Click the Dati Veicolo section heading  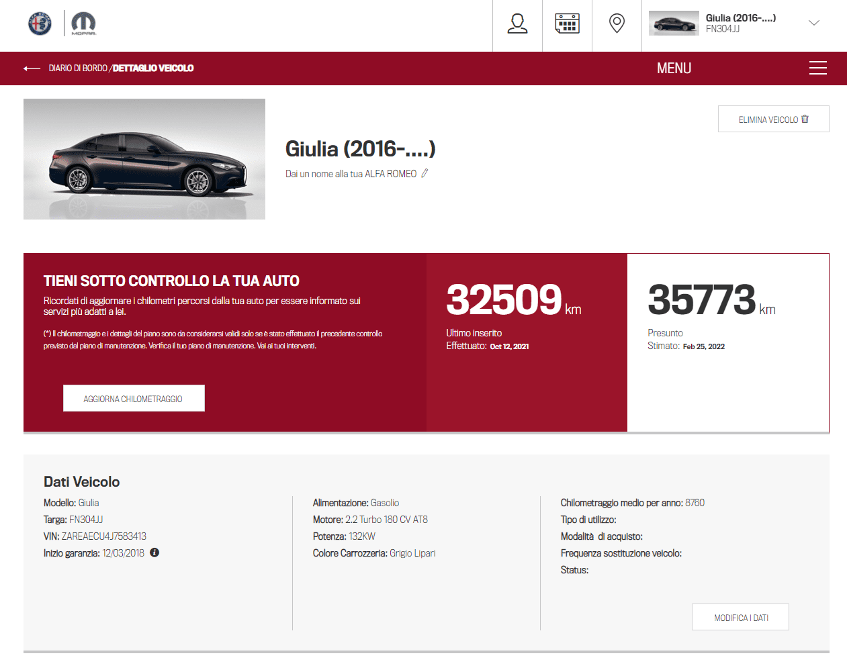coord(82,481)
